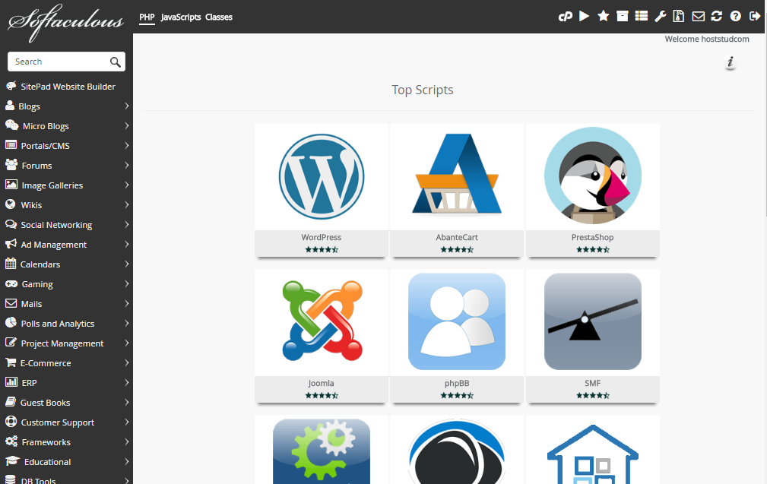Click the info 'i' icon
767x484 pixels.
[731, 62]
